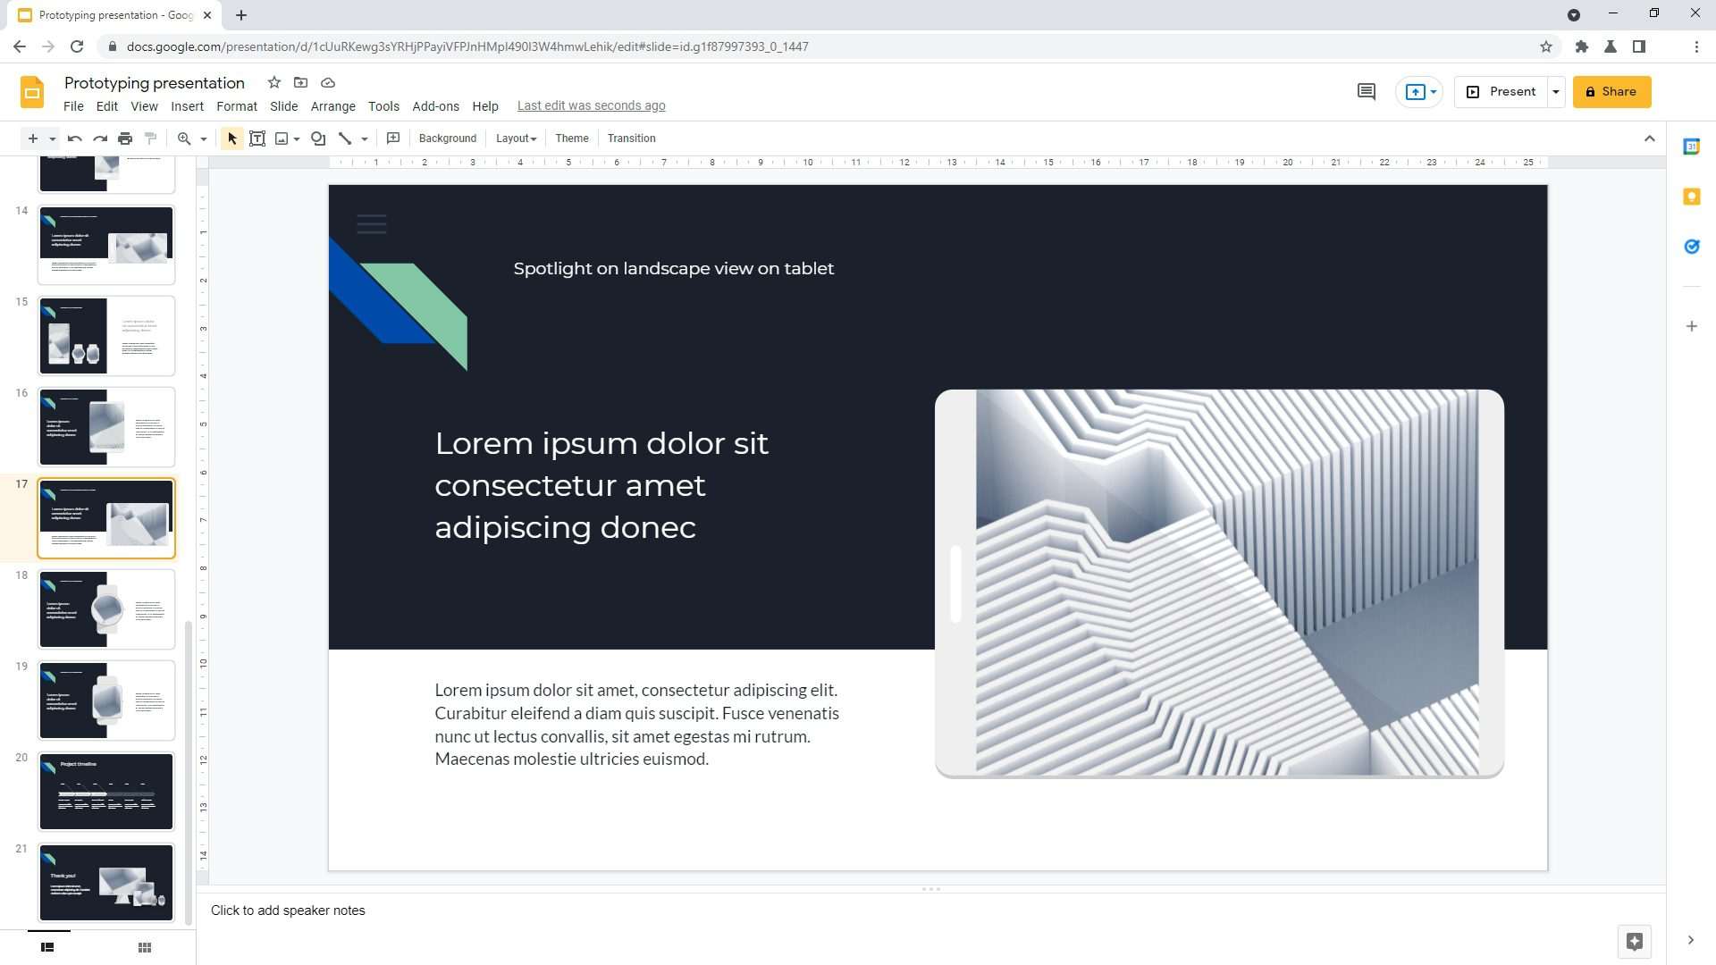Select the Paint bucket tool icon

click(x=151, y=138)
